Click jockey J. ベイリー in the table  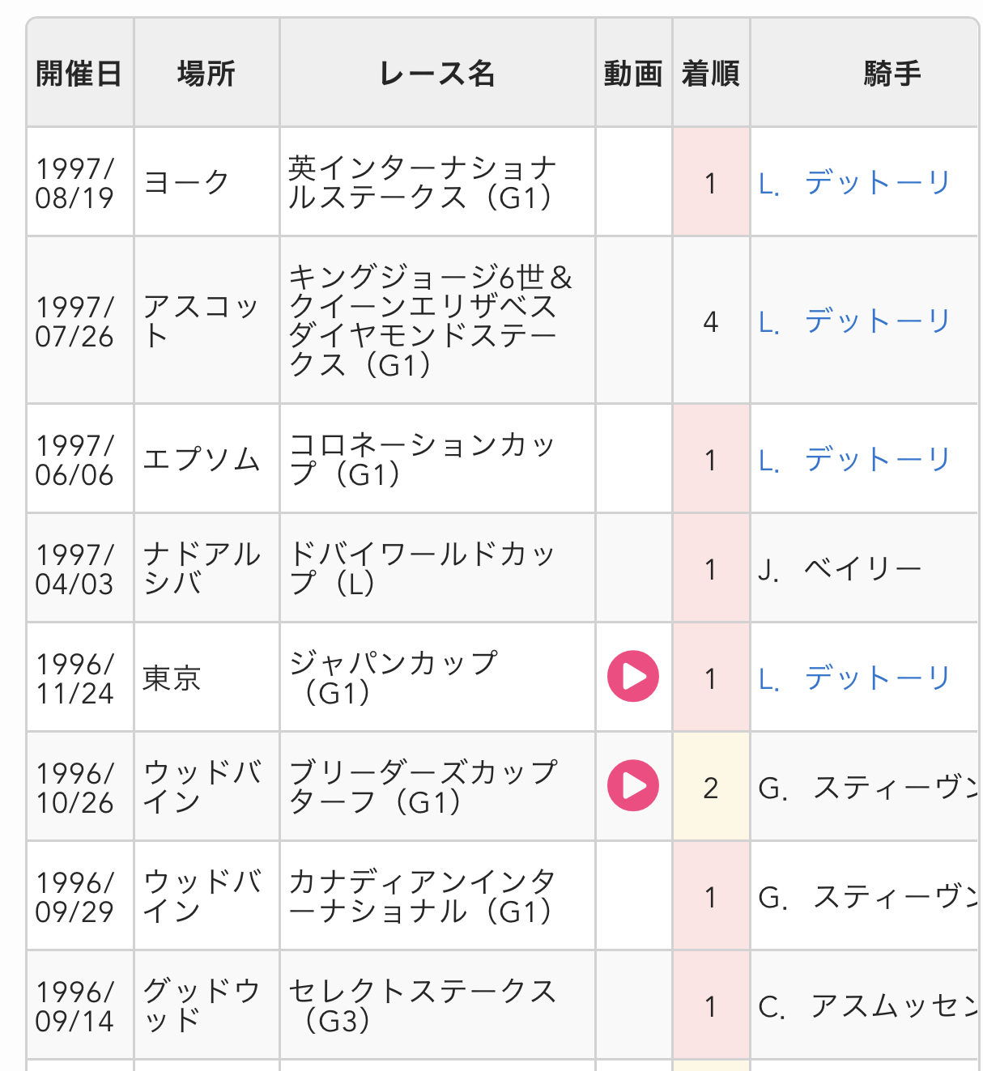[x=840, y=569]
